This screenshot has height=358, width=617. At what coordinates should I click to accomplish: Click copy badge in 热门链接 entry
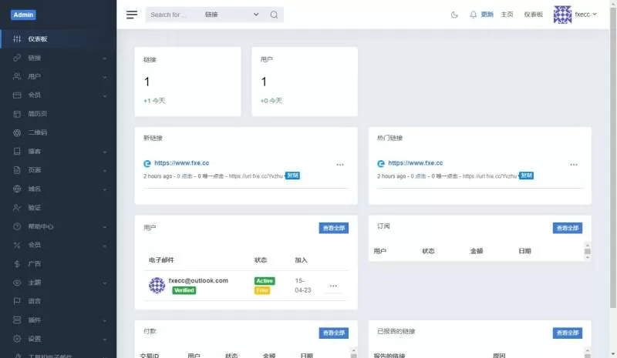click(526, 176)
